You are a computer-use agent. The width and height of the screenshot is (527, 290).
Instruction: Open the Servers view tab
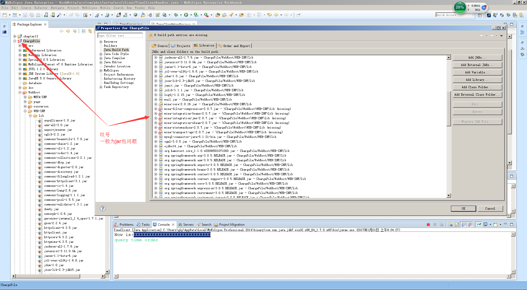pyautogui.click(x=186, y=224)
